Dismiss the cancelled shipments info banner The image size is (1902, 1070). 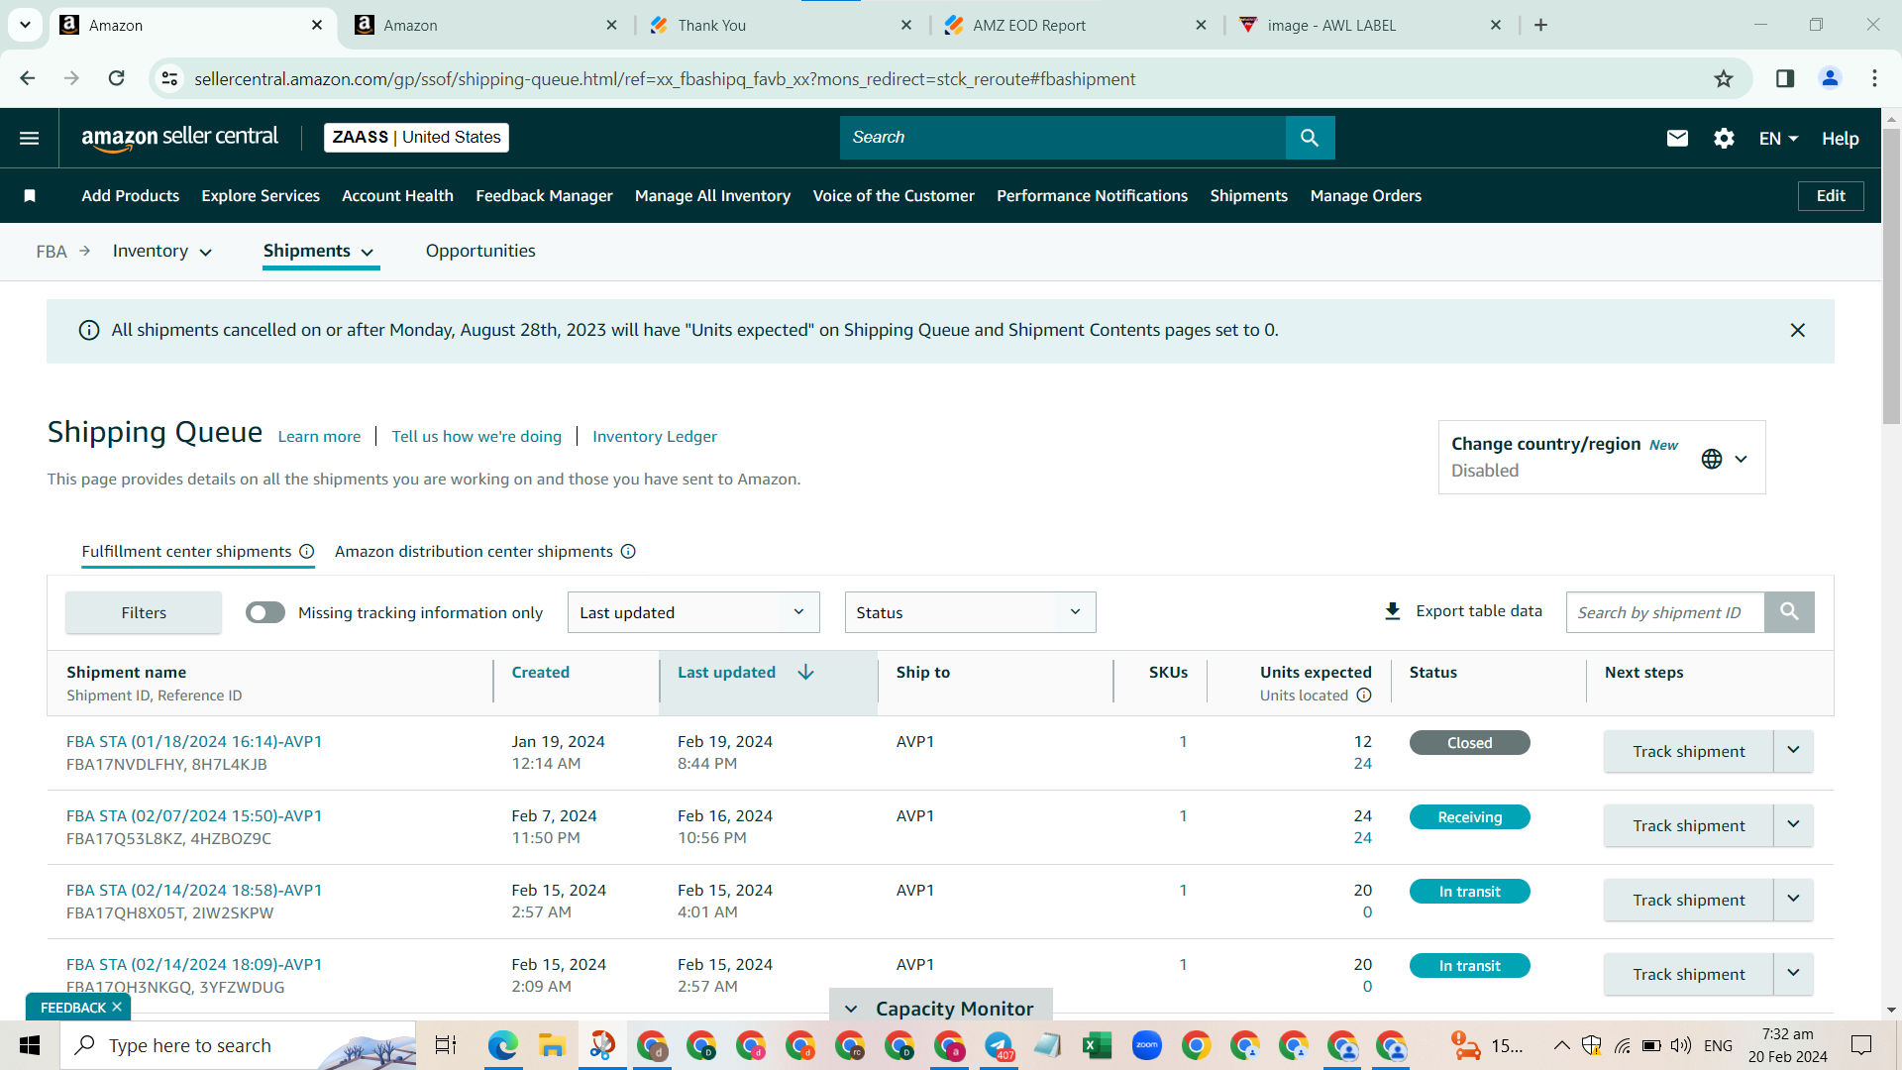coord(1798,330)
